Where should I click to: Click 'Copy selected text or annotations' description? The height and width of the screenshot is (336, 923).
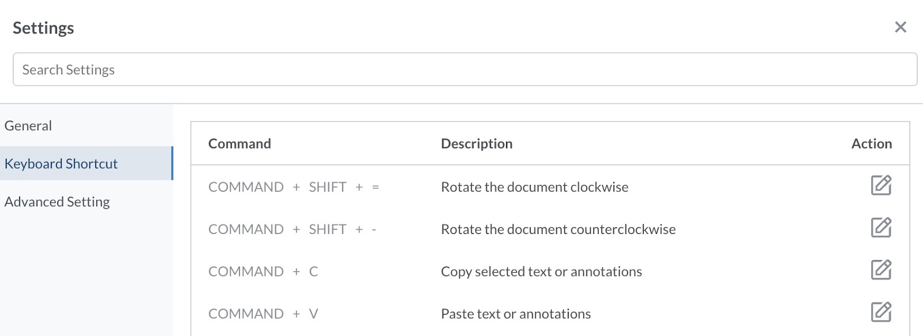coord(541,271)
